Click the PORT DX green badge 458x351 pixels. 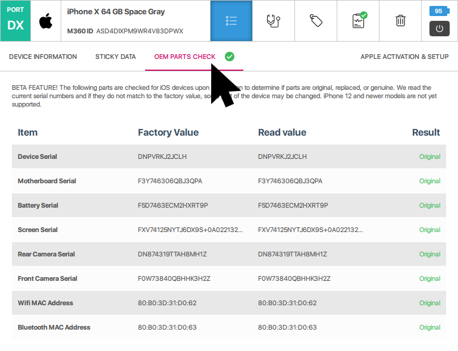(x=15, y=21)
